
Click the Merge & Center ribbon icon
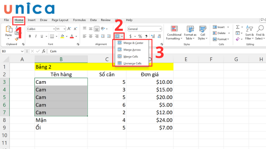pyautogui.click(x=117, y=36)
